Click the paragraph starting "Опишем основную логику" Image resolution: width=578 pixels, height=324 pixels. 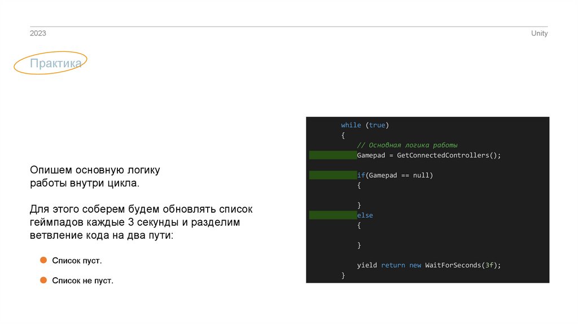pyautogui.click(x=95, y=177)
